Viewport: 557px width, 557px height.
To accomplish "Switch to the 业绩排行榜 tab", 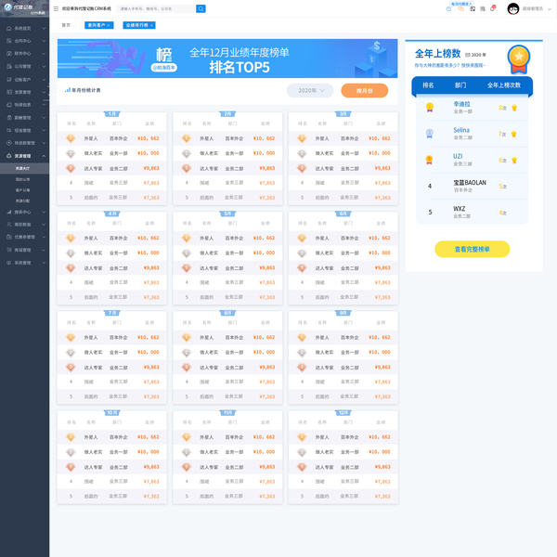I will pos(139,25).
